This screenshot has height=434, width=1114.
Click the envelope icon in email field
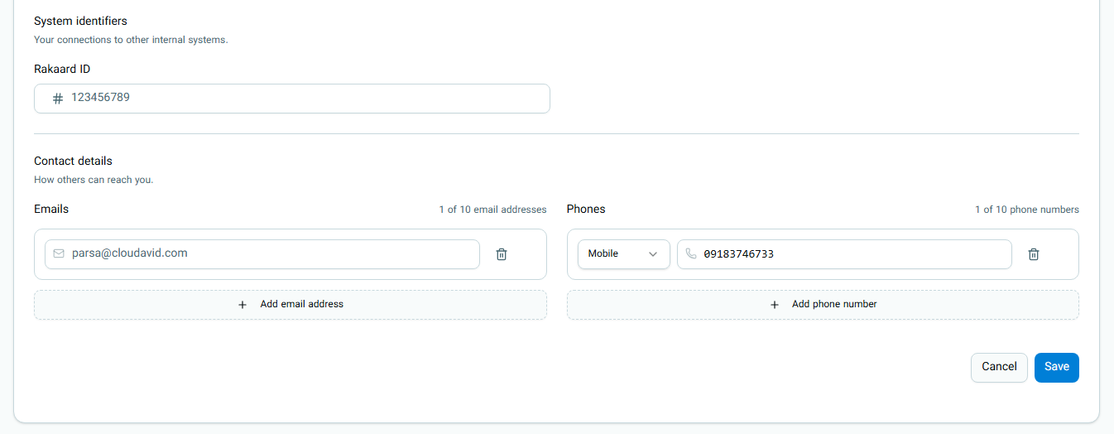(x=59, y=253)
